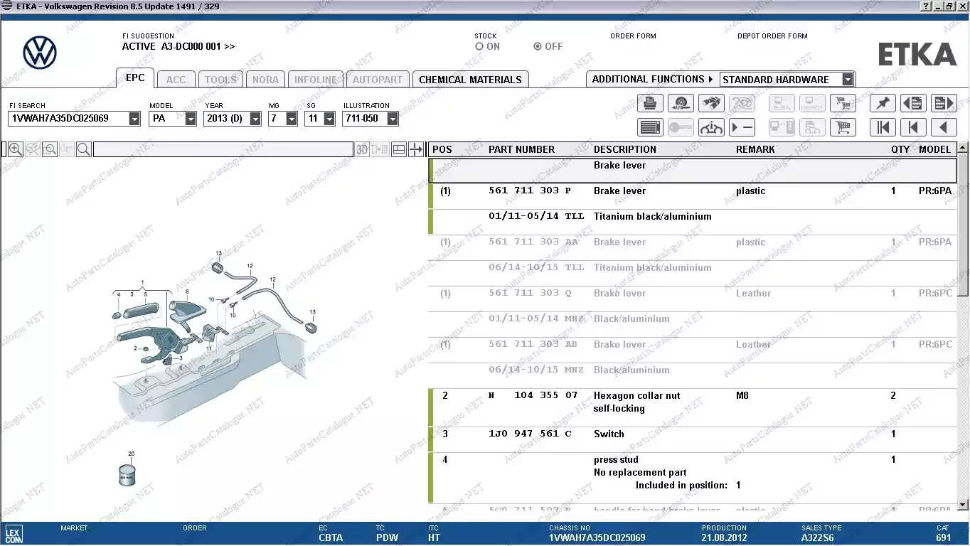Select greyed part 561 711 303 AB
970x546 pixels.
click(533, 344)
